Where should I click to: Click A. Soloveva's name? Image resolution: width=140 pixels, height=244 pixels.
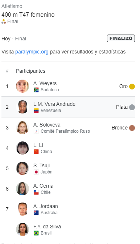pyautogui.click(x=47, y=125)
